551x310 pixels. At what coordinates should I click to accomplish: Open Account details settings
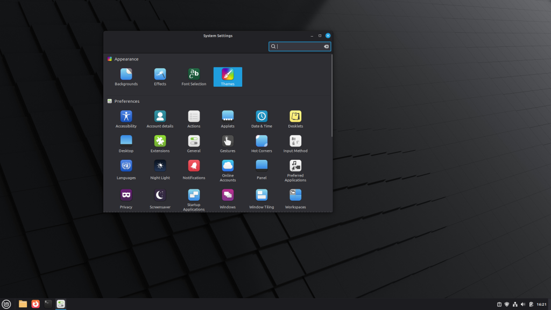[160, 118]
